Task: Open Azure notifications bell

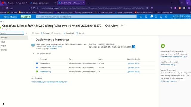Action: [x=151, y=17]
